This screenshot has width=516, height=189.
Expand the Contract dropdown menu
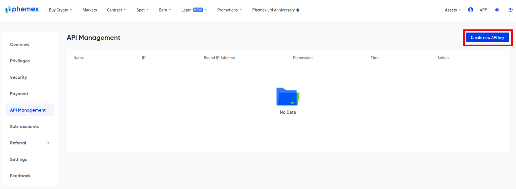click(116, 10)
